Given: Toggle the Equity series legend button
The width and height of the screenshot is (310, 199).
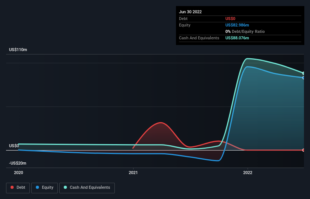Looking at the screenshot, I should [x=45, y=188].
